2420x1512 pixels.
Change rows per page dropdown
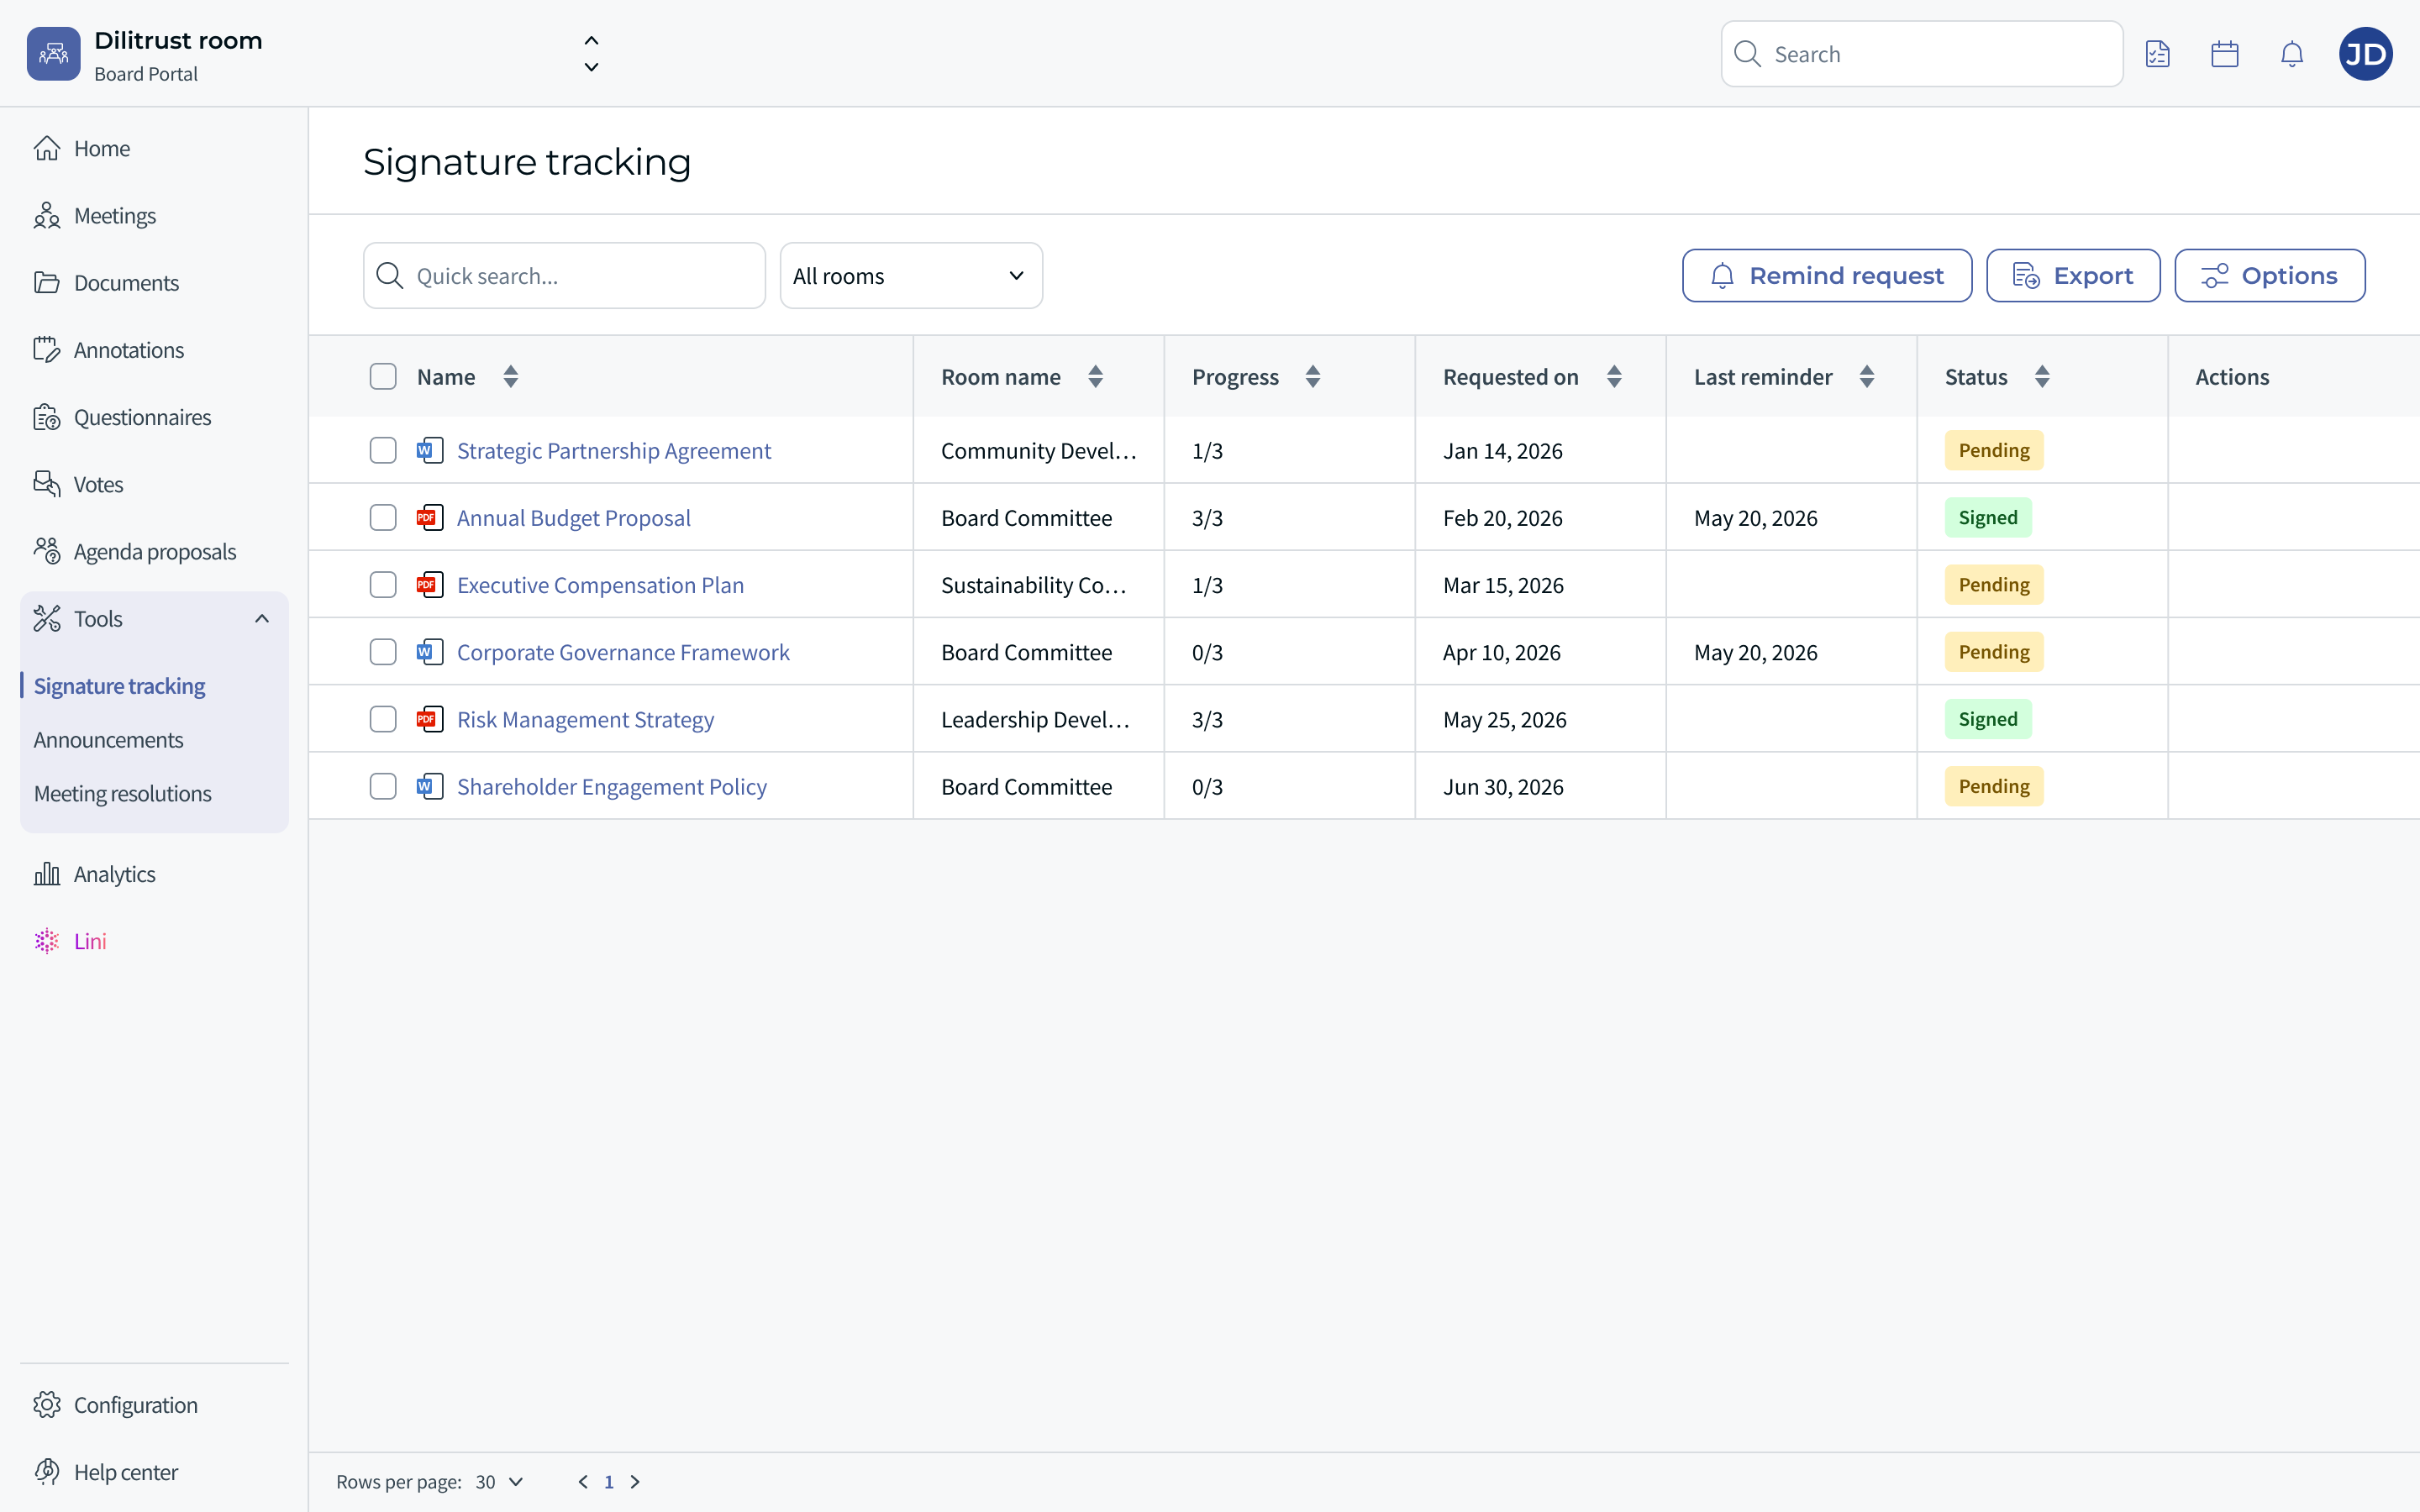tap(500, 1482)
